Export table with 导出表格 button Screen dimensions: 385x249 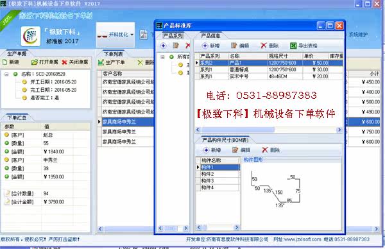[304, 46]
